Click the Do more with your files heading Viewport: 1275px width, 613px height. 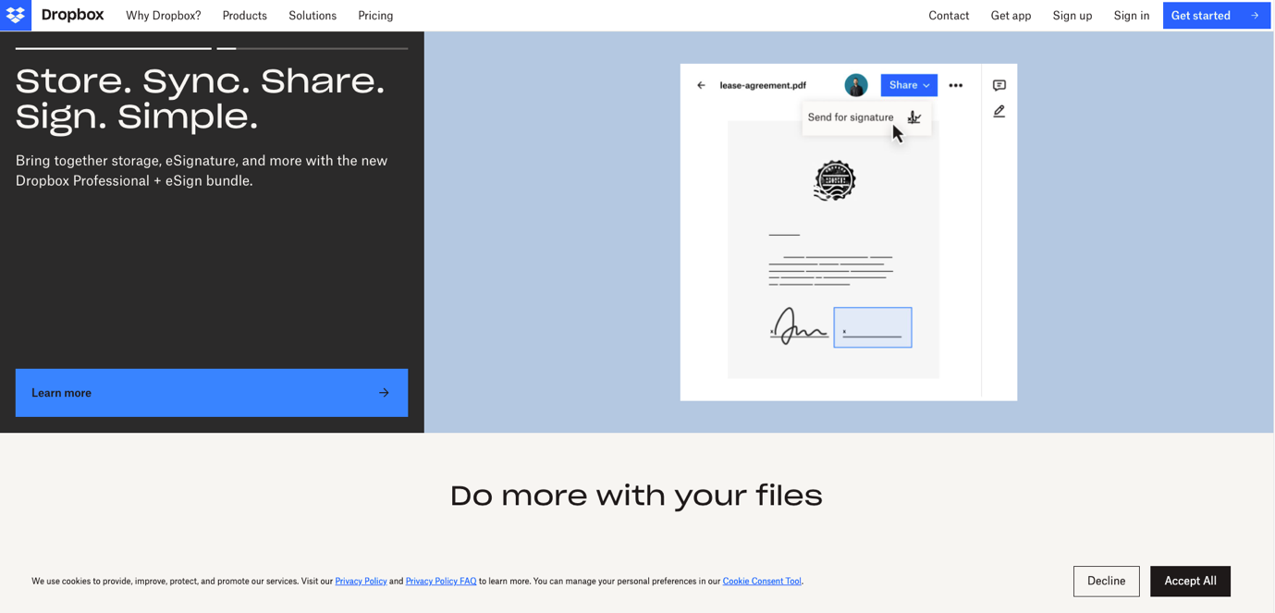(x=636, y=497)
